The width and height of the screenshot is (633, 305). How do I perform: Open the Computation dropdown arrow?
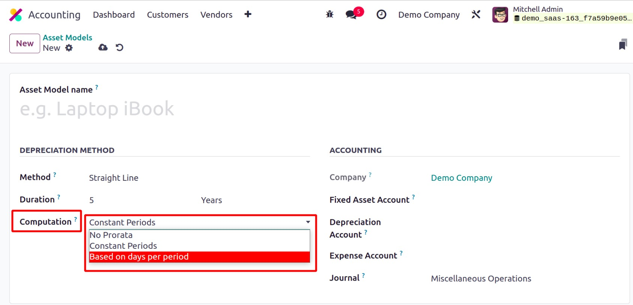(x=308, y=222)
